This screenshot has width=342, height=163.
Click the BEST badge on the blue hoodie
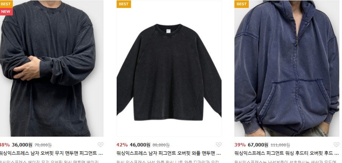242,4
